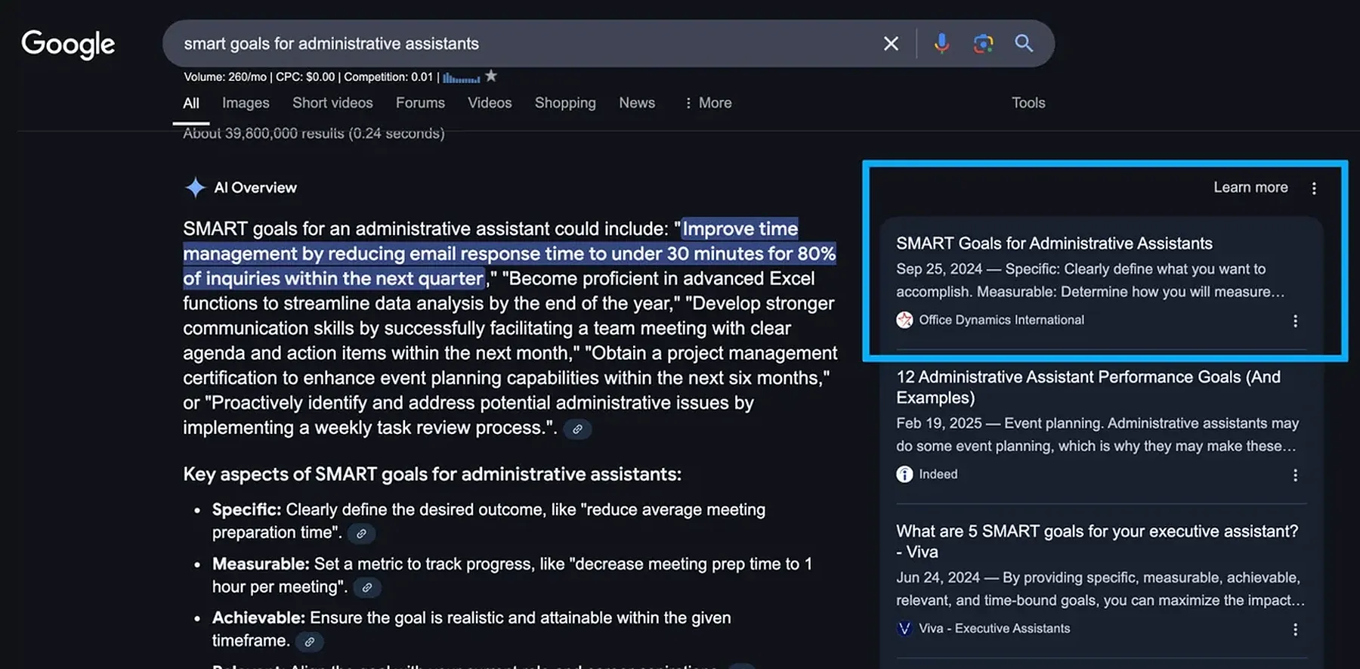Open source link chip after Specific bullet
Viewport: 1360px width, 669px height.
click(361, 534)
